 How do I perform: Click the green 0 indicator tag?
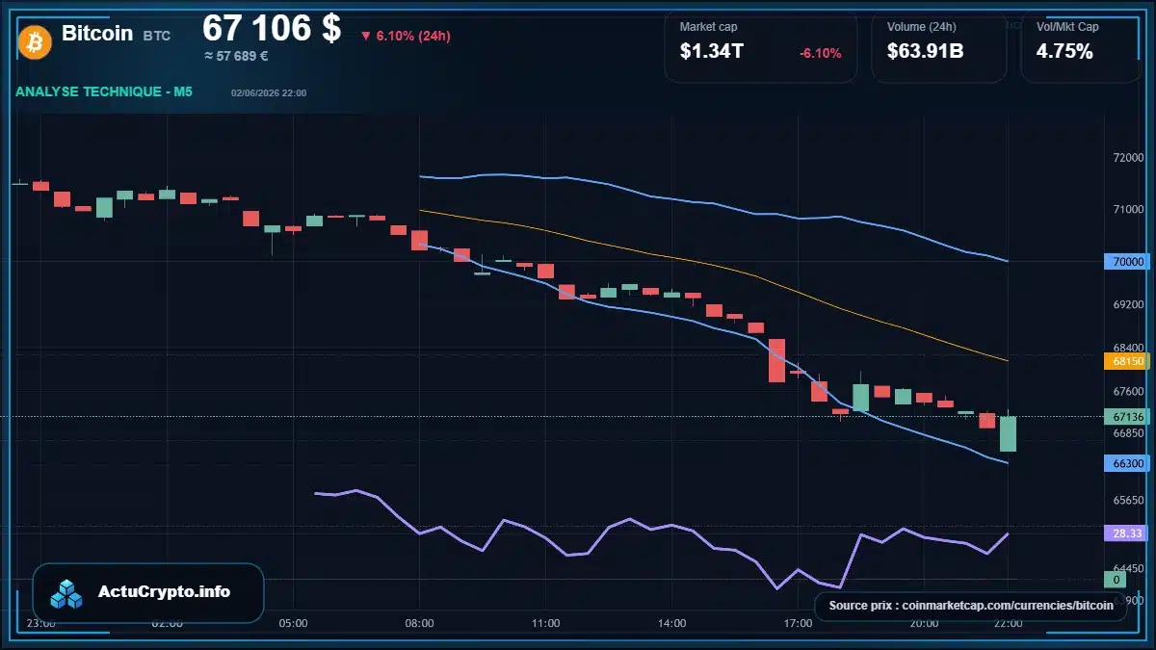1116,580
